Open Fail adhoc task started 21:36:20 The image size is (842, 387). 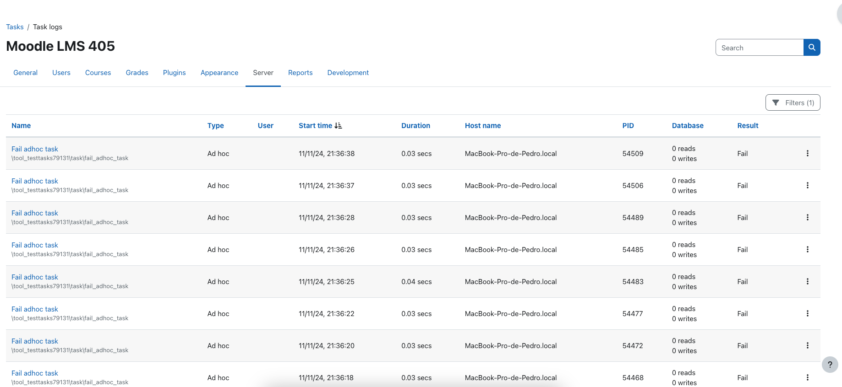(35, 341)
